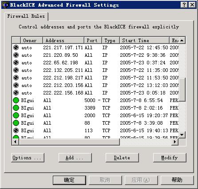Screen dimensions: 198x189
Task: Click block icon for port 113 rule
Action: tap(16, 130)
